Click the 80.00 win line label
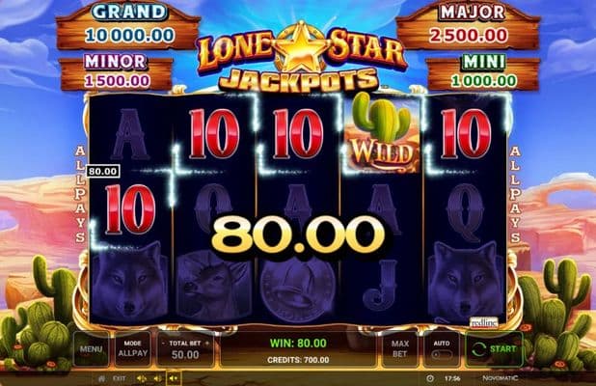596x386 pixels. [x=103, y=171]
